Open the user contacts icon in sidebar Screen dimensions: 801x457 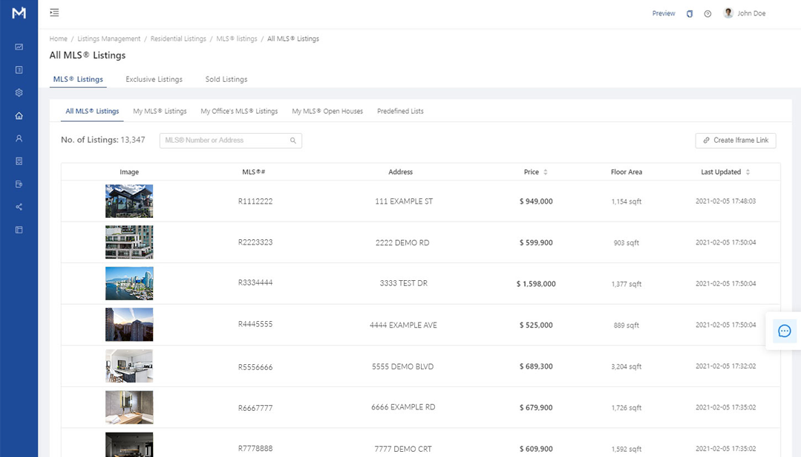pos(19,139)
